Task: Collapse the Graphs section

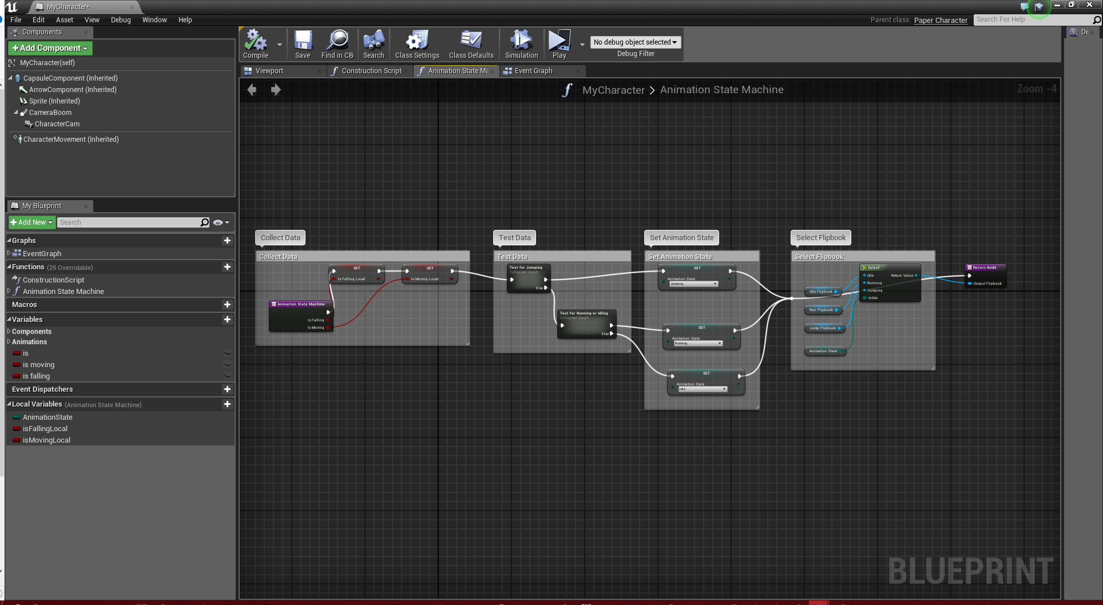Action: [9, 240]
